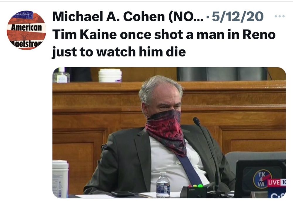
Task: Open the American Maelstrom profile avatar
Action: coord(26,30)
